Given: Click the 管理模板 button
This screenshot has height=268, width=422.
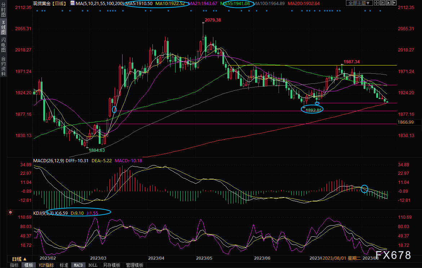Looking at the screenshot, I should click(134, 265).
